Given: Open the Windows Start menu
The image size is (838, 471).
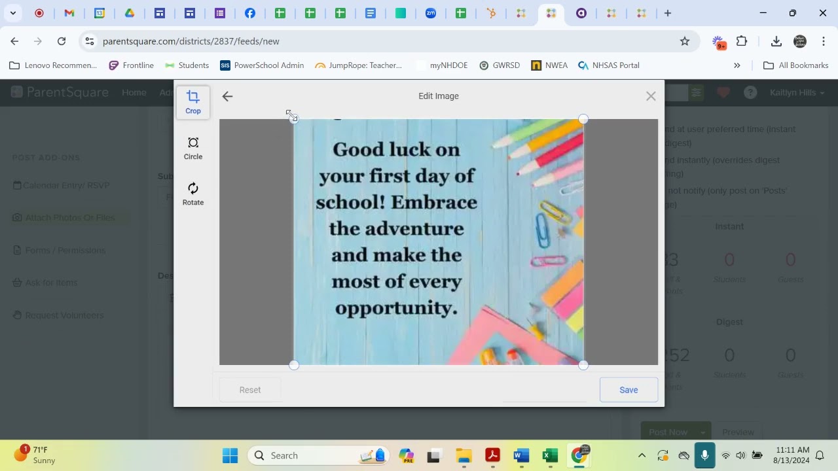Looking at the screenshot, I should point(230,455).
